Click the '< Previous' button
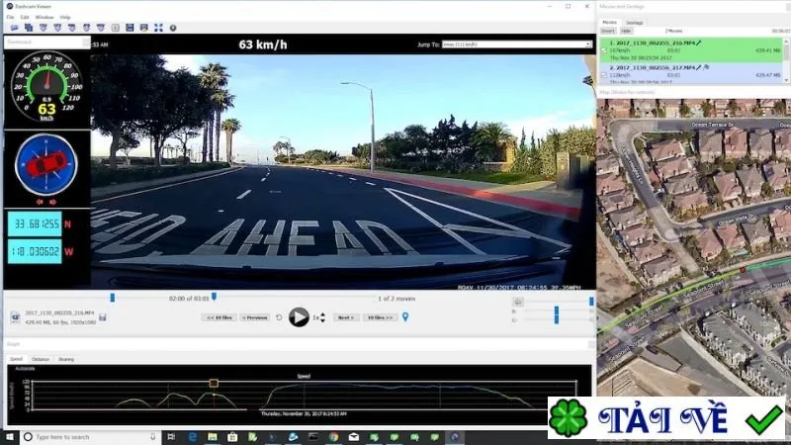 coord(255,317)
